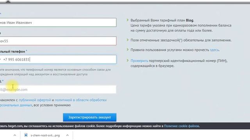Click the льный телефон field label

point(12,52)
